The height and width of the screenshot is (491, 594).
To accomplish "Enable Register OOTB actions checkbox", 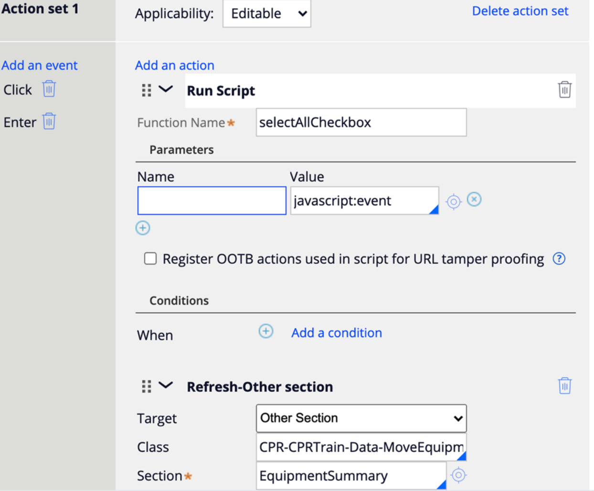I will pyautogui.click(x=150, y=259).
